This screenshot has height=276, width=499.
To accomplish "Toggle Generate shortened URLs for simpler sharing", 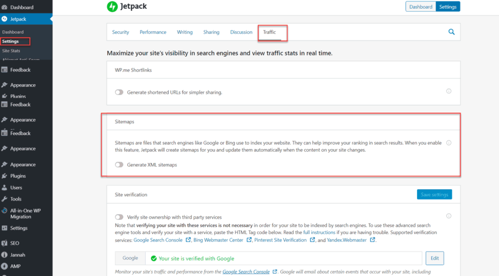I will coord(119,92).
